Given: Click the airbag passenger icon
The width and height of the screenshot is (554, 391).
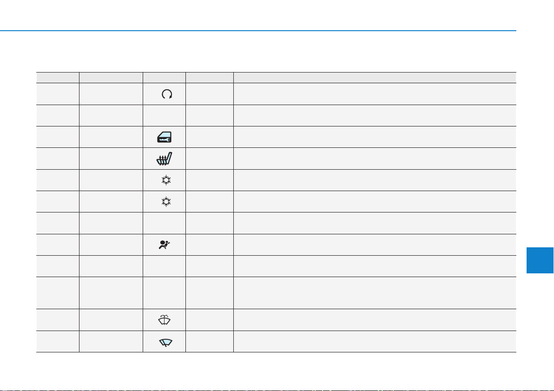Looking at the screenshot, I should point(165,245).
